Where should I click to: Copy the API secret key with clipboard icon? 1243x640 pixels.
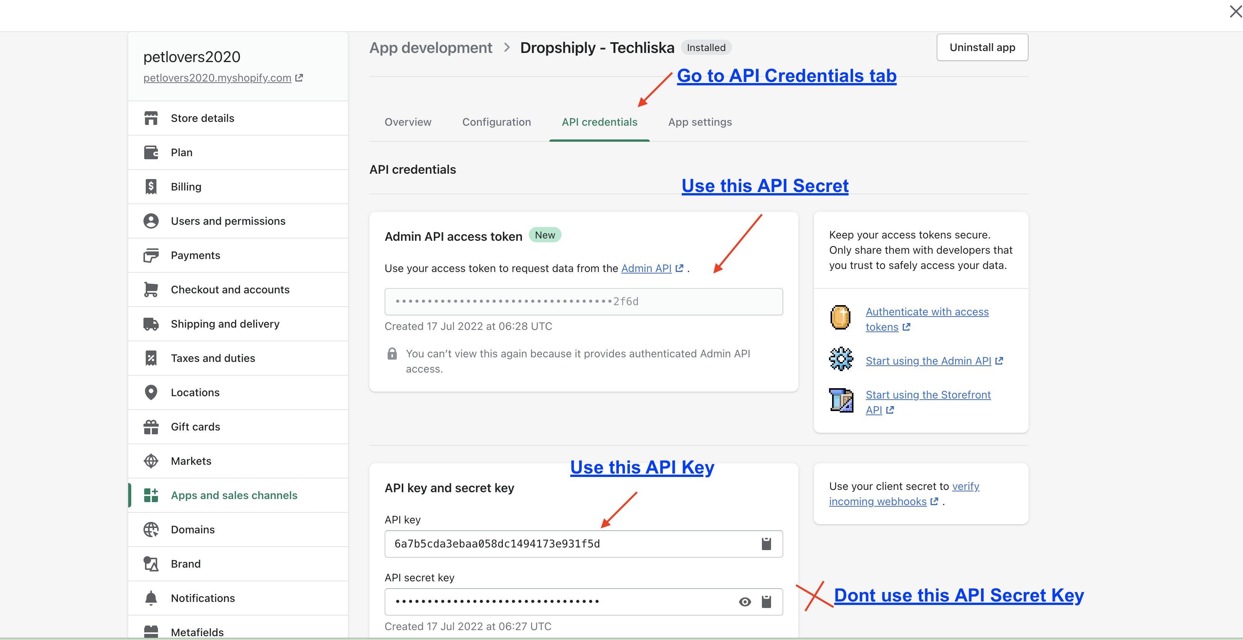click(x=766, y=602)
